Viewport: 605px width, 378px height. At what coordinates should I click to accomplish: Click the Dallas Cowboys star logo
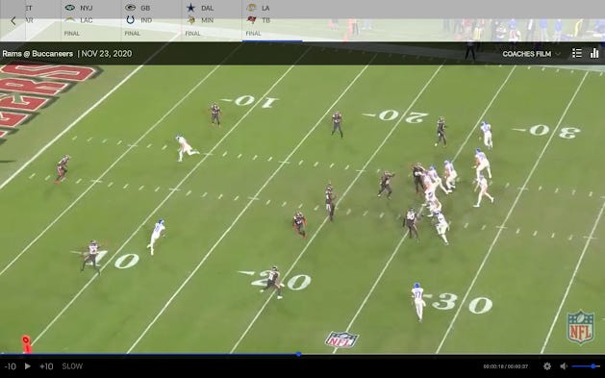click(x=191, y=8)
